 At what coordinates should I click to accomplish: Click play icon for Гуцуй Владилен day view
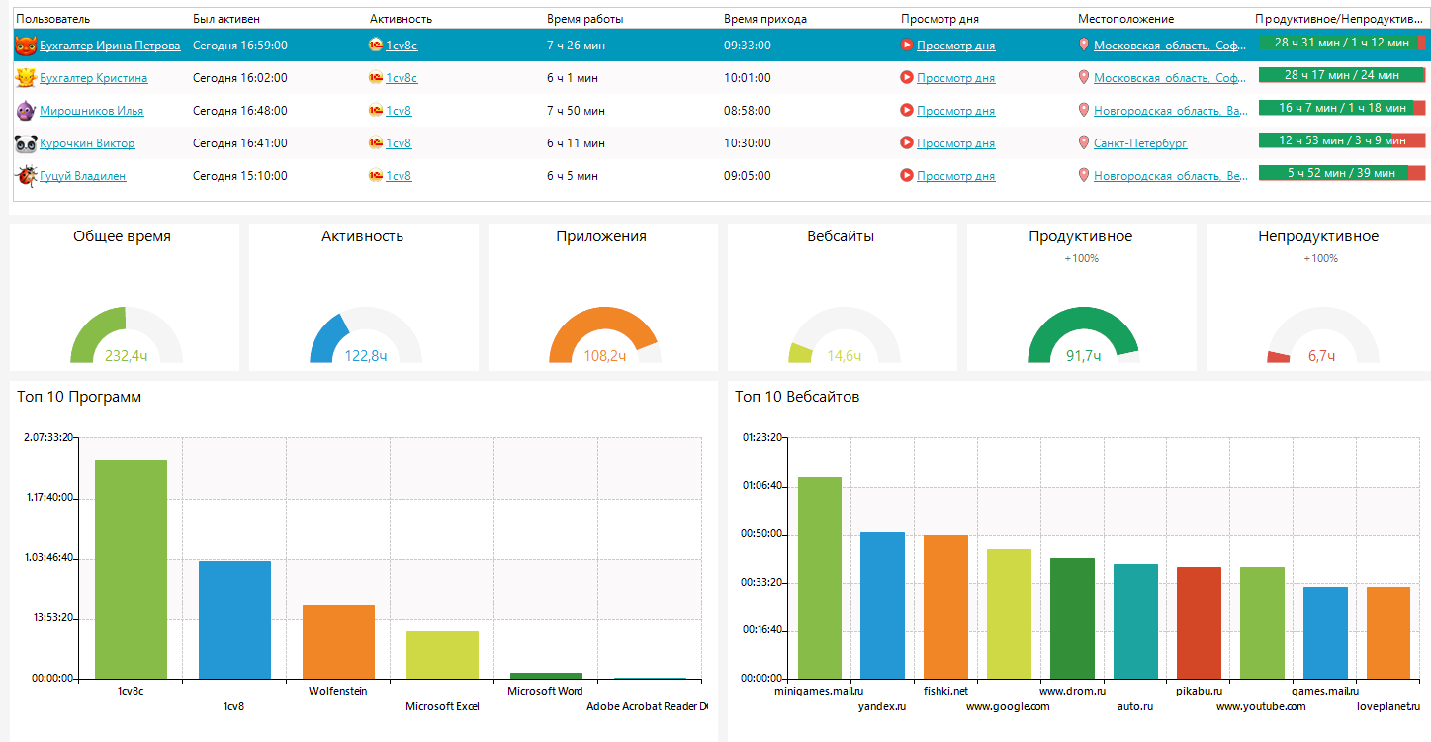(x=907, y=176)
